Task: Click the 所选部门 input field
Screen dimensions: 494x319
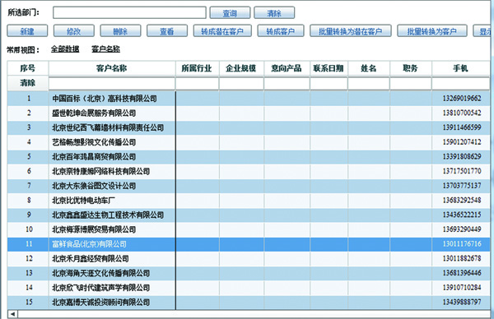Action: tap(129, 13)
